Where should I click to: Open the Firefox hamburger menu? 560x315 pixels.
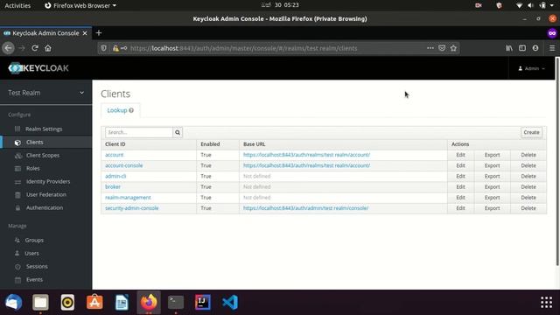tap(552, 48)
